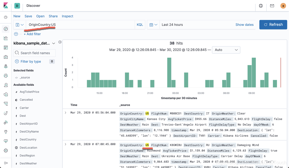
Task: Click the DestRegion field
Action: [x=27, y=155]
